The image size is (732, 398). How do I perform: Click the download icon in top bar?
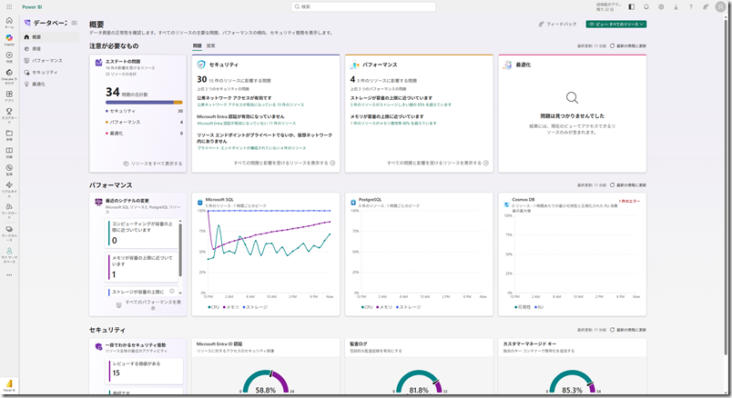[676, 7]
